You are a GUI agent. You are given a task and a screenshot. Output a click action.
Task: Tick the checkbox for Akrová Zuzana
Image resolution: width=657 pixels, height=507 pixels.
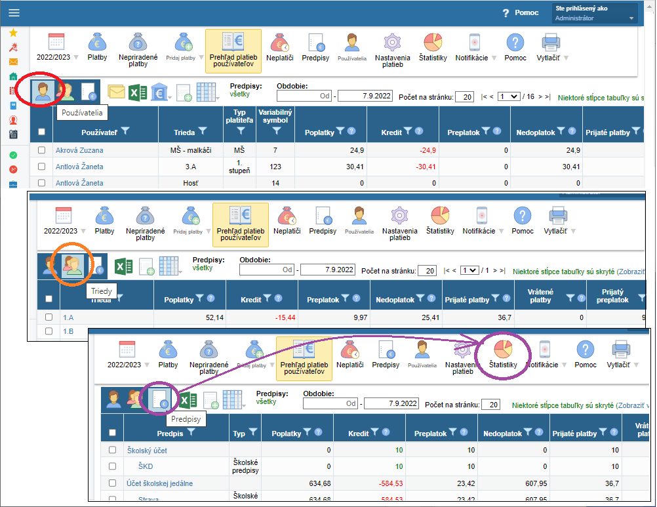point(41,150)
